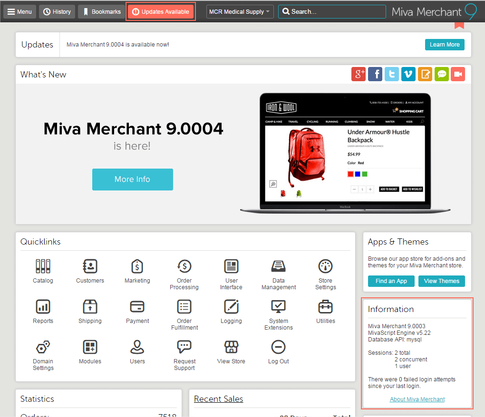The height and width of the screenshot is (417, 485).
Task: Open Domain Settings
Action: [43, 355]
